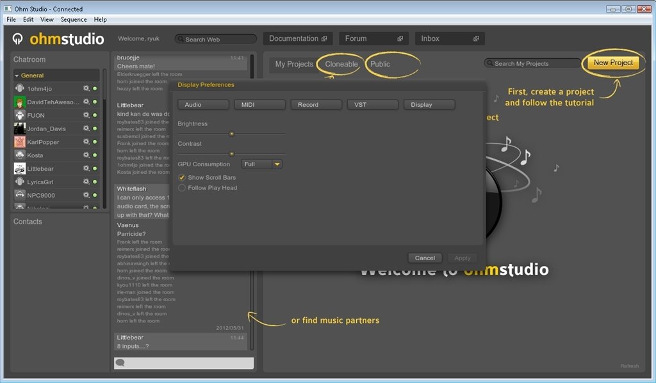Screen dimensions: 656x383
Task: Click the Inbox external link icon
Action: pyautogui.click(x=476, y=38)
